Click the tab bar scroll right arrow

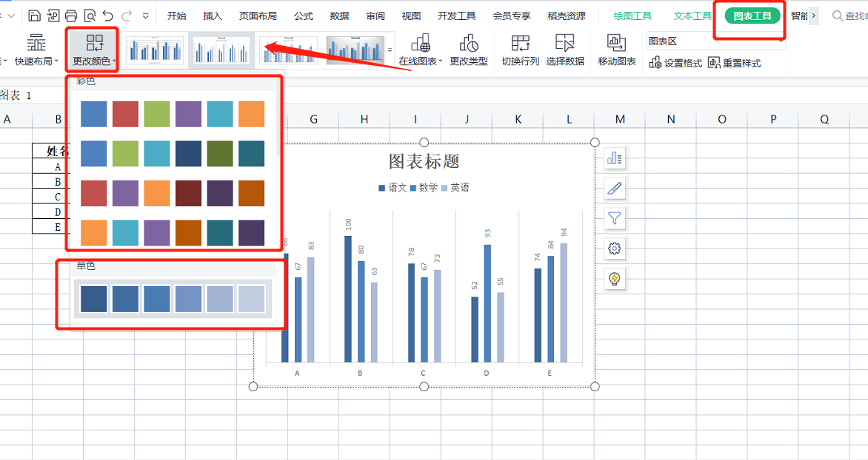[x=814, y=16]
